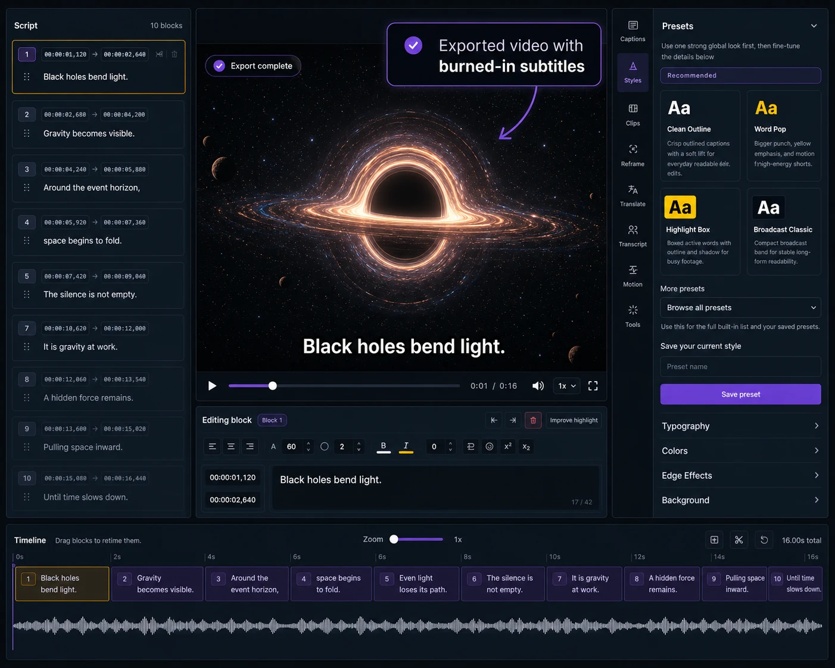Viewport: 835px width, 668px height.
Task: Click the Improve highlight button
Action: click(x=574, y=420)
